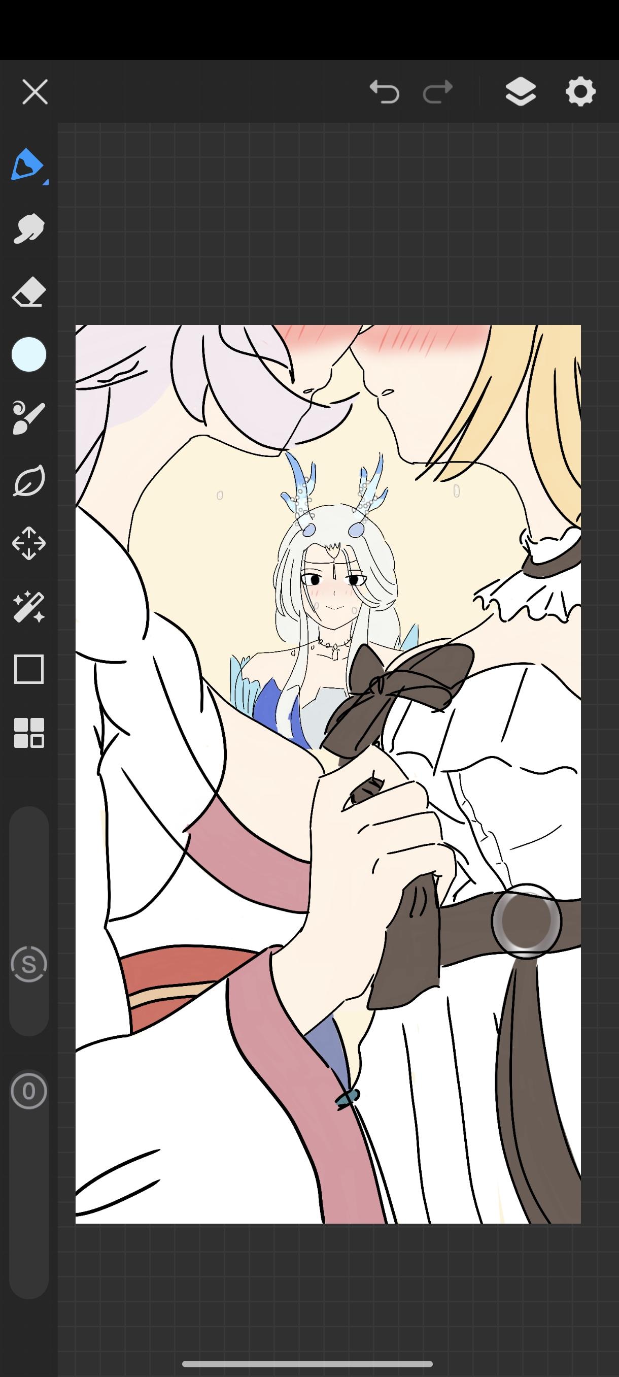The width and height of the screenshot is (619, 1377).
Task: Select the leaf-shaped tool
Action: click(28, 480)
